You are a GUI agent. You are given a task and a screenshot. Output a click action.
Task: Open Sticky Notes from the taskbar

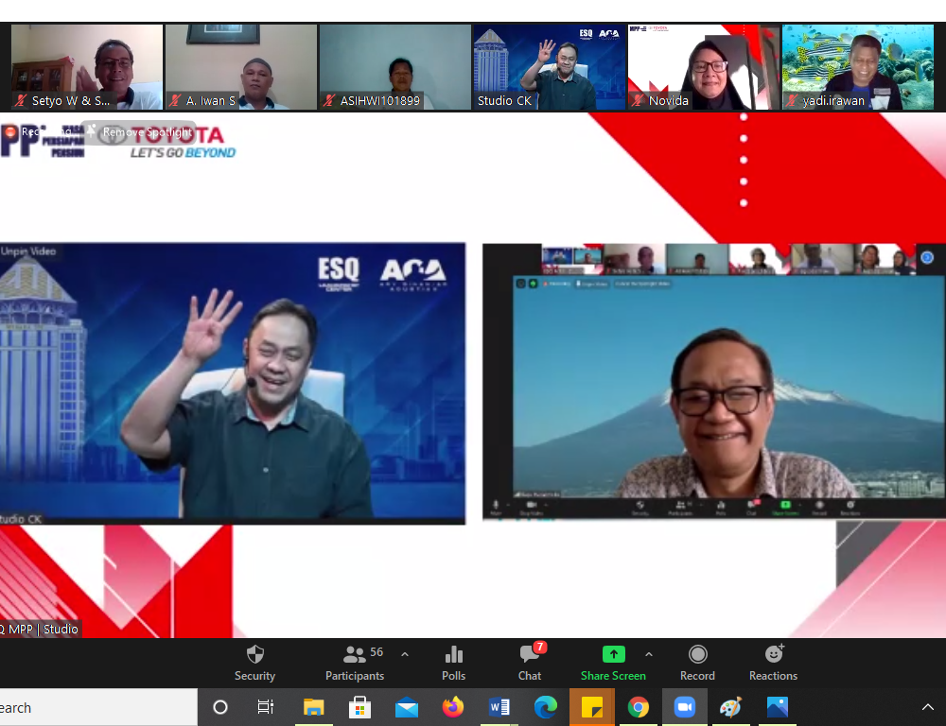(592, 707)
